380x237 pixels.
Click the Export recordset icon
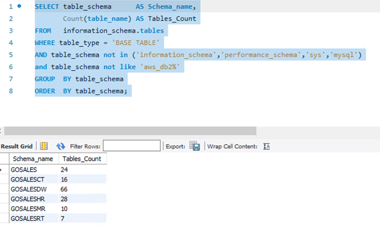pos(194,146)
